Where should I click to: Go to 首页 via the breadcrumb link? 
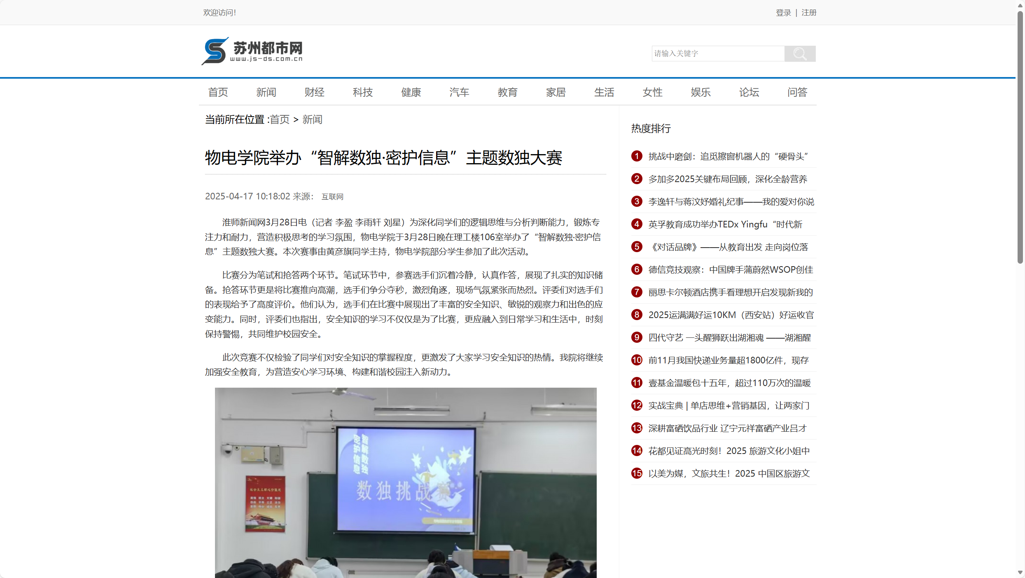click(279, 119)
